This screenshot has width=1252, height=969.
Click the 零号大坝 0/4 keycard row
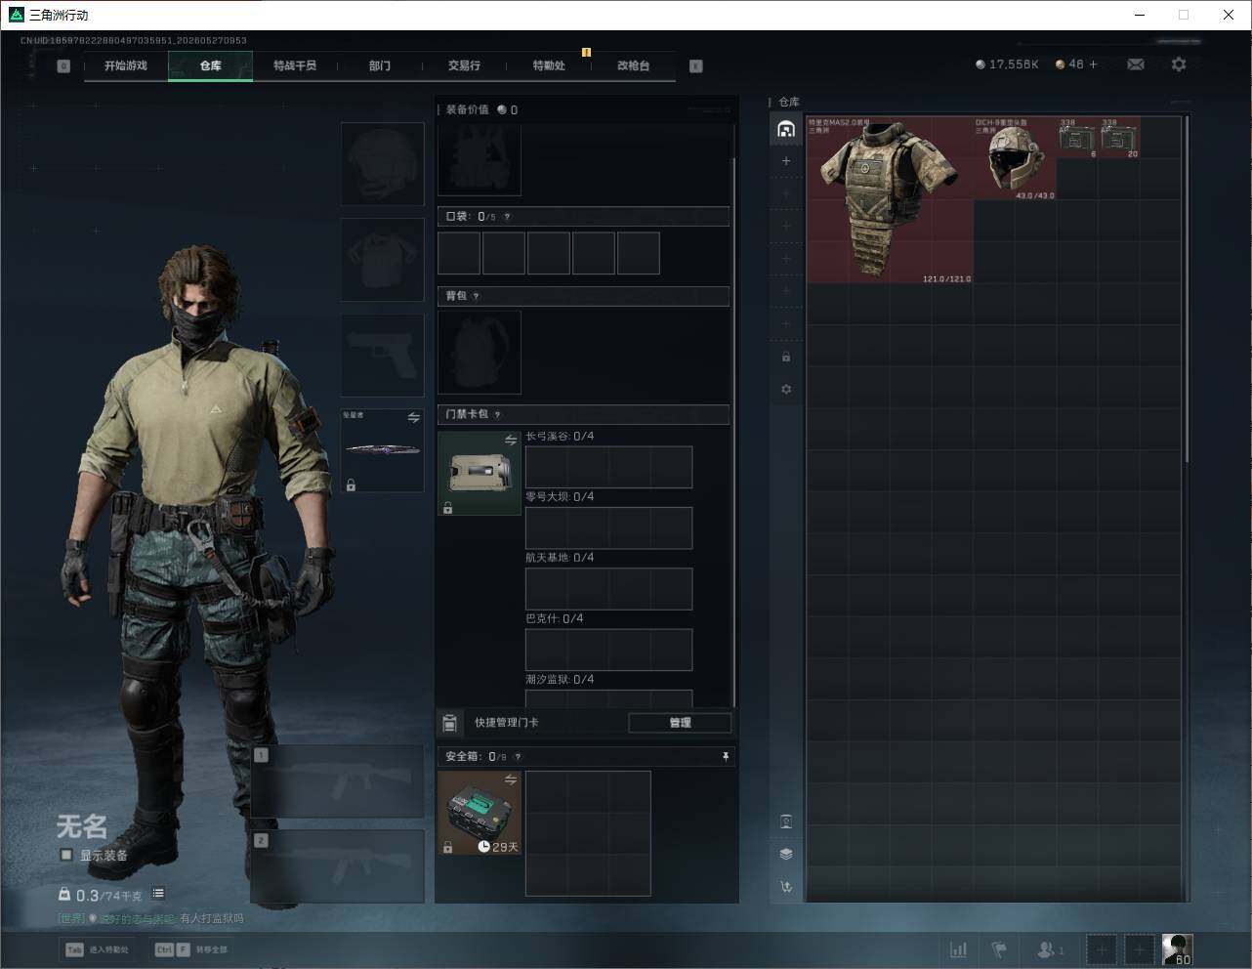pos(608,527)
